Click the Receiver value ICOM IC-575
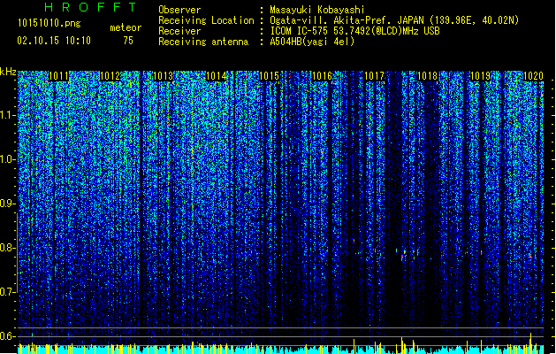The image size is (556, 354). point(299,31)
